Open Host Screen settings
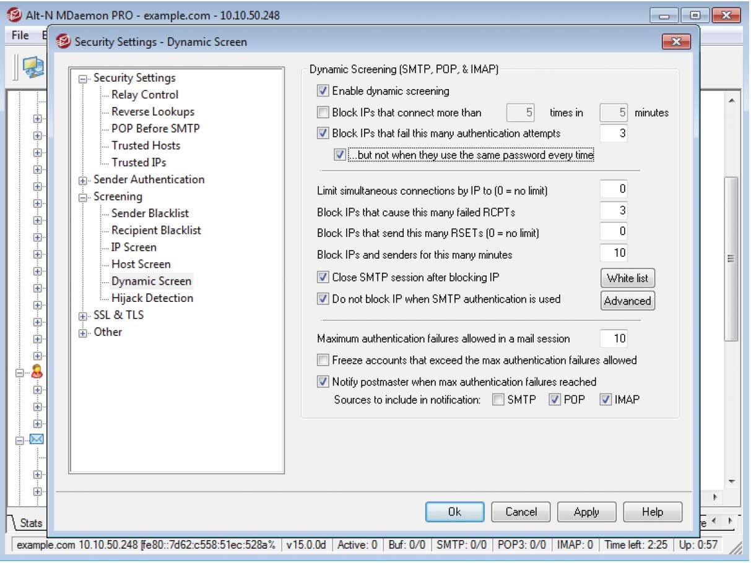Viewport: 751px width, 563px height. coord(141,264)
